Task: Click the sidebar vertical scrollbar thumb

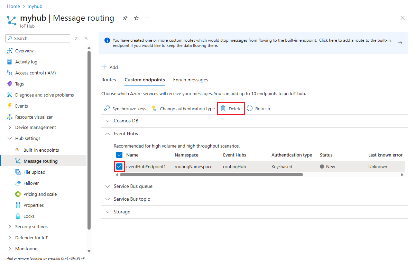Action: pos(89,140)
